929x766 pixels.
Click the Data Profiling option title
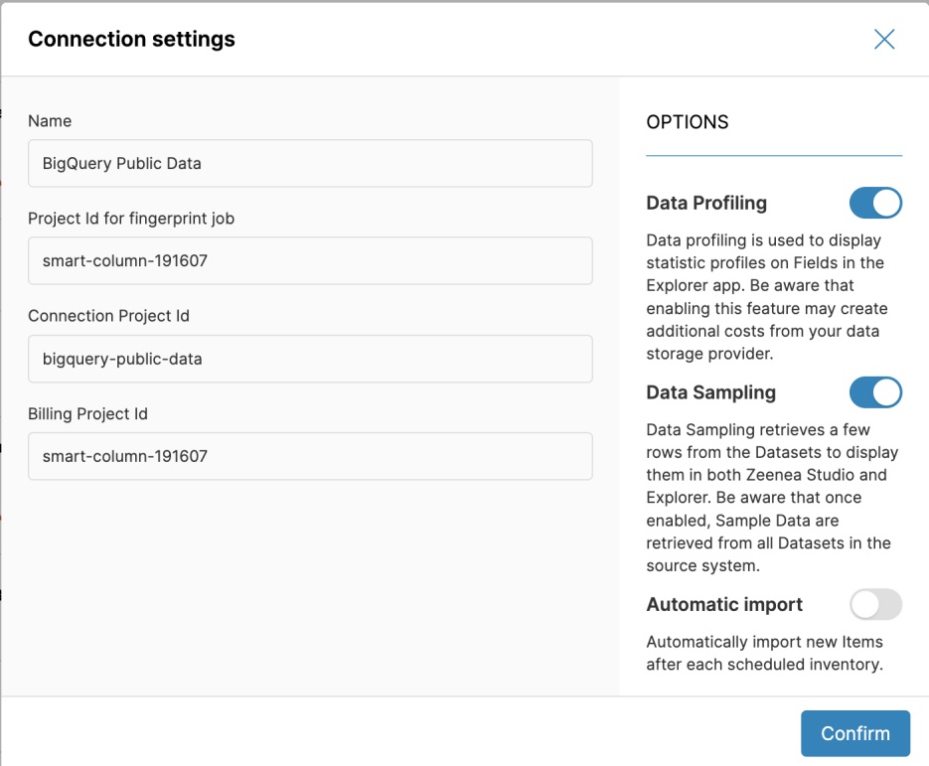706,203
